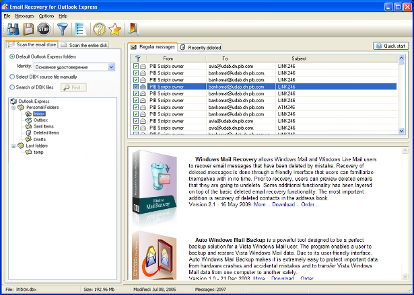Screen dimensions: 414x295
Task: Open the Identity dropdown list
Action: (x=111, y=67)
